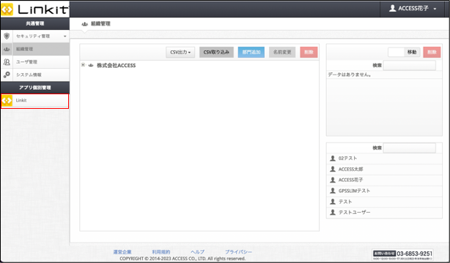
Task: Open システム情報 in the sidebar
Action: click(35, 75)
